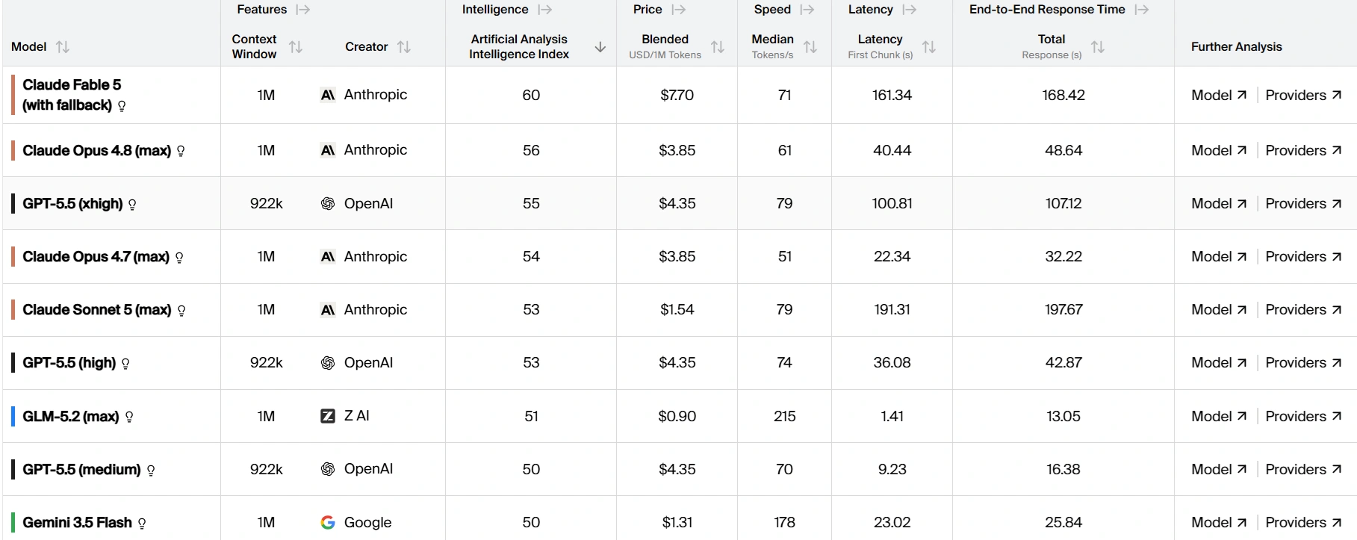Click Intelligence Index descending sort arrow
The height and width of the screenshot is (540, 1357).
[x=600, y=47]
